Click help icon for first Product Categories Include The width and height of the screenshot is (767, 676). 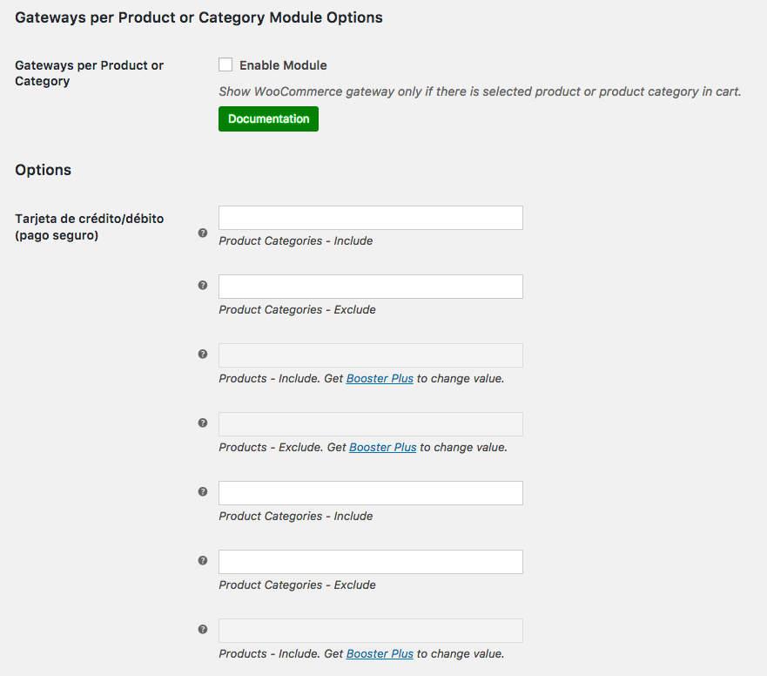[203, 233]
